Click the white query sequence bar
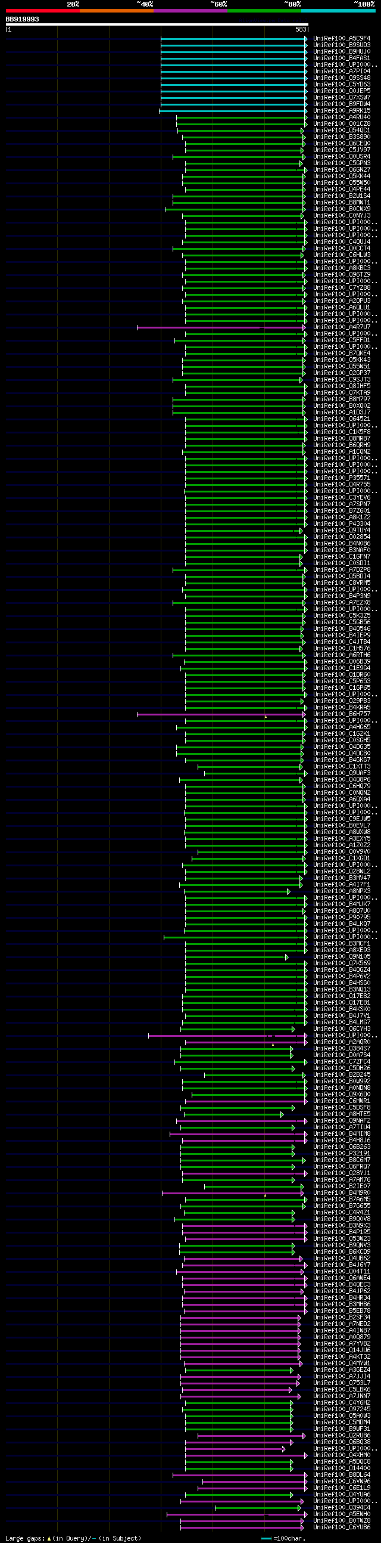This screenshot has width=381, height=1543. click(x=157, y=24)
